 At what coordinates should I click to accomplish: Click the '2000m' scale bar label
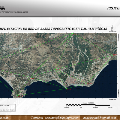pos(110,107)
